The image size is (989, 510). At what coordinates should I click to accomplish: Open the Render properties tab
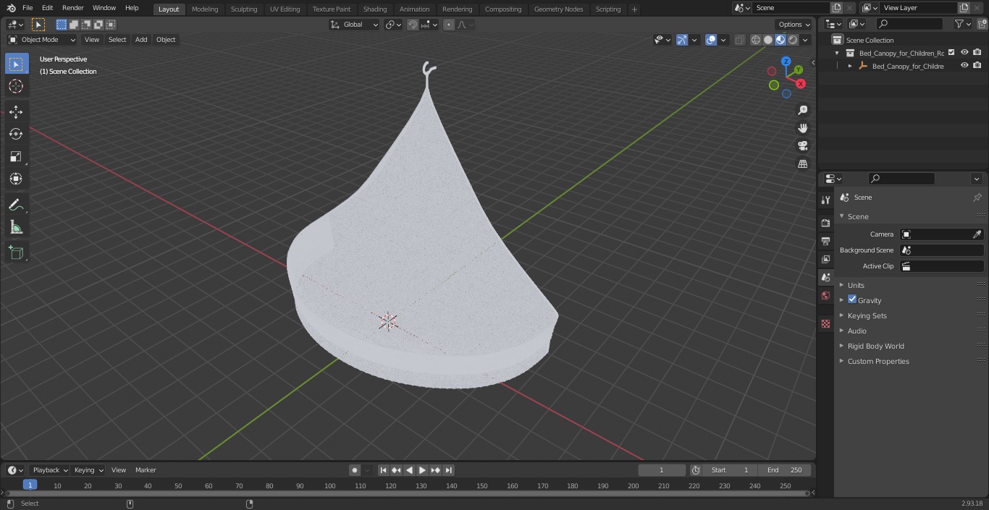click(x=825, y=223)
